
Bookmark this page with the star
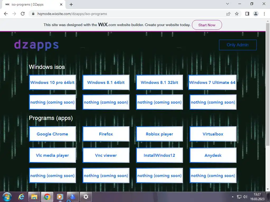click(237, 14)
